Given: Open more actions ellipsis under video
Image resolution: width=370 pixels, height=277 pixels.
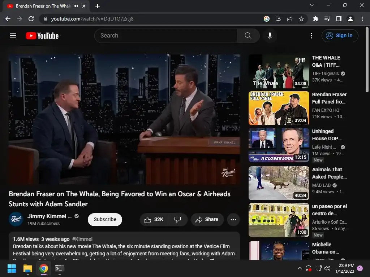Looking at the screenshot, I should click(x=233, y=220).
